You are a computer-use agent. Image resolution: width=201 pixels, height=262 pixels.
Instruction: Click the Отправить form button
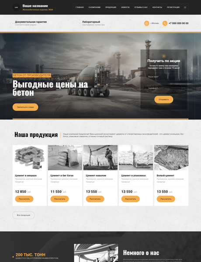click(164, 100)
